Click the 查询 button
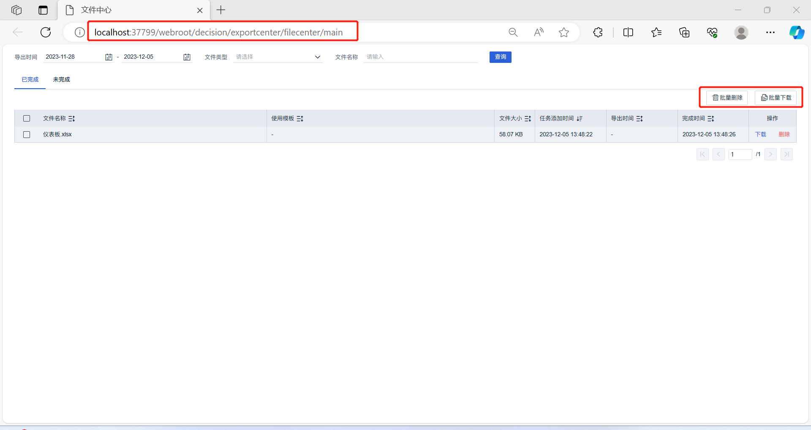811x430 pixels. [x=500, y=57]
